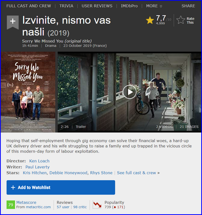Play the trailer video
The width and height of the screenshot is (202, 215).
(129, 92)
